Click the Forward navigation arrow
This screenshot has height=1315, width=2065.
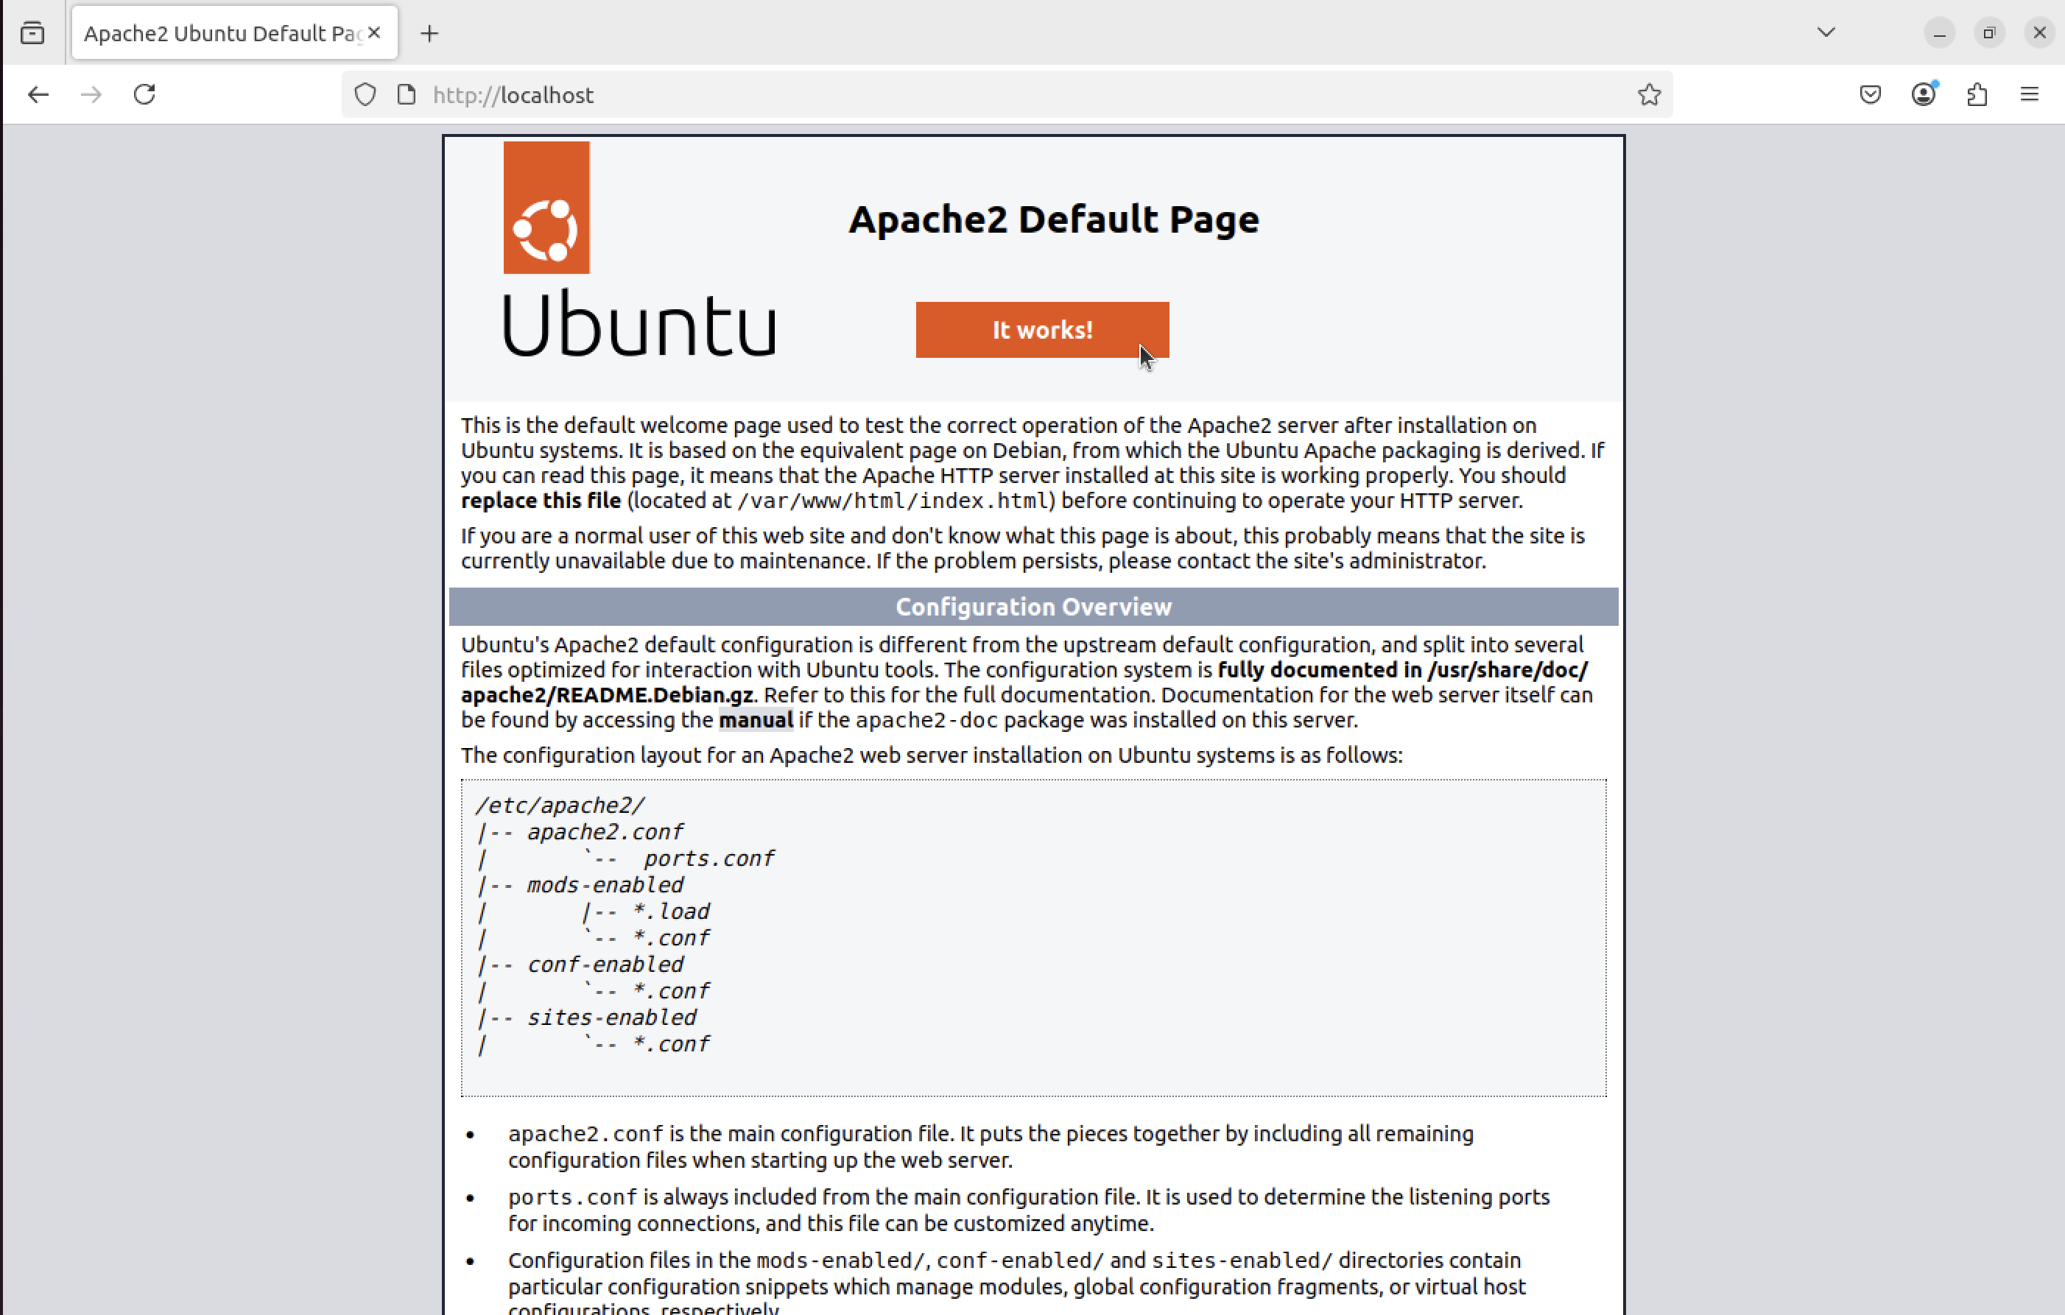coord(91,94)
